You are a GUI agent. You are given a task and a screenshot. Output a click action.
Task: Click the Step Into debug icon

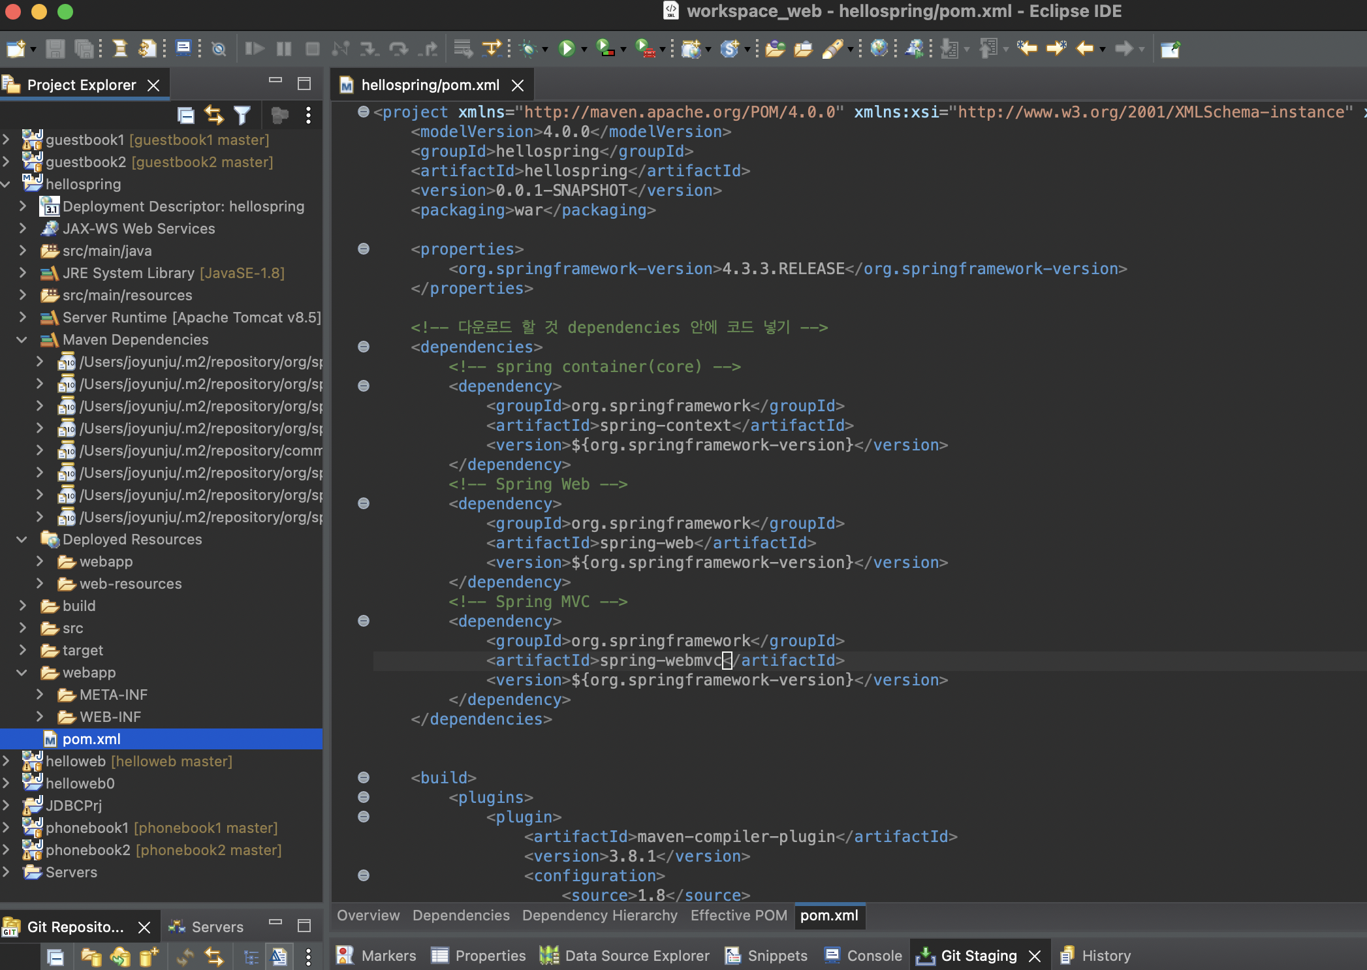click(369, 49)
